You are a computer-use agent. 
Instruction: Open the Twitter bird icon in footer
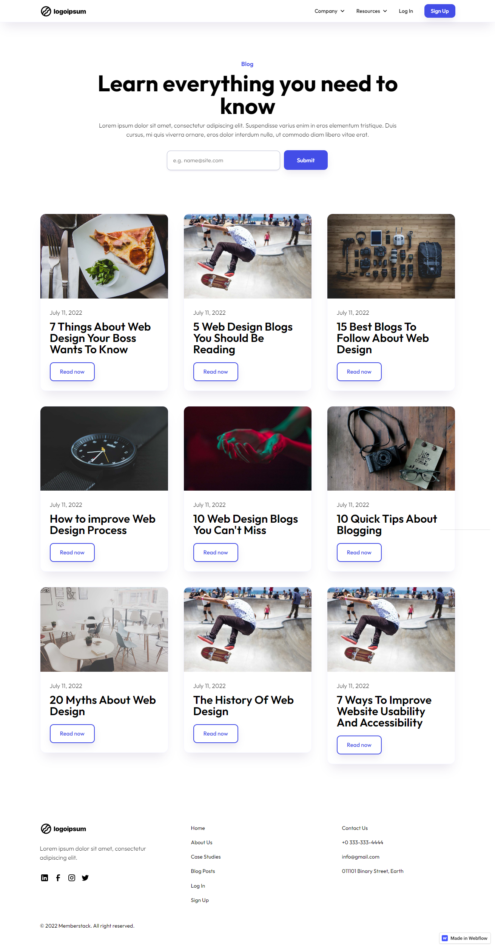[85, 878]
